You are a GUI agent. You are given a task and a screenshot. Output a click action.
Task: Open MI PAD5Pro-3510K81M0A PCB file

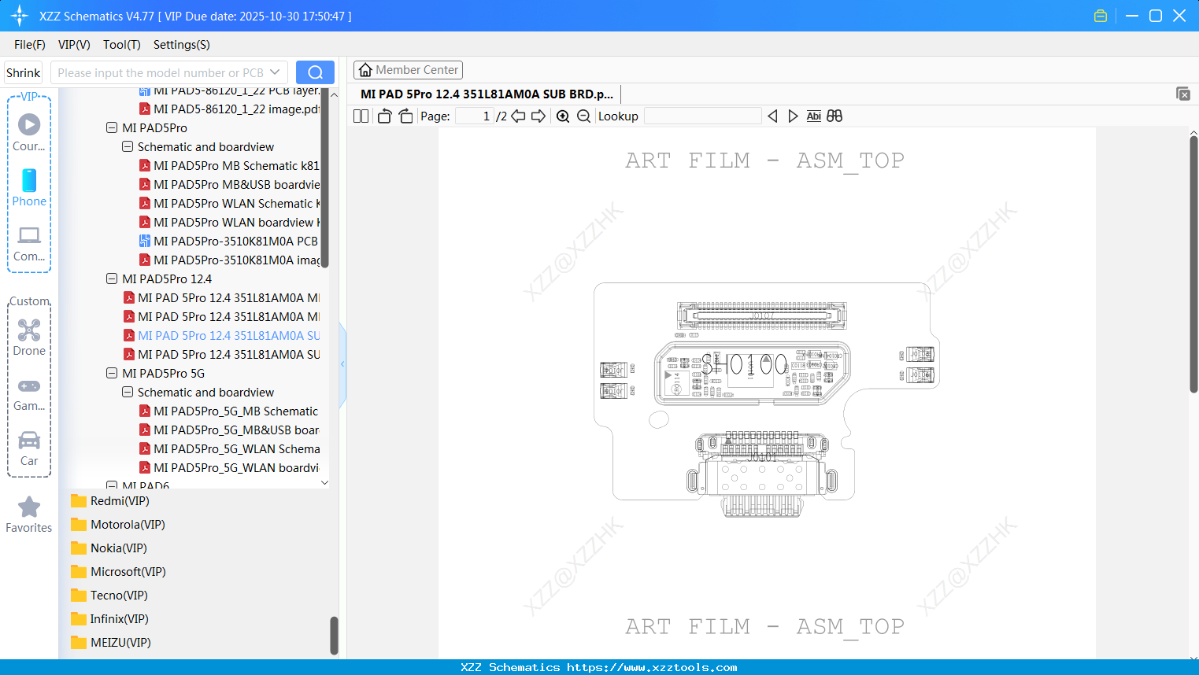[229, 241]
